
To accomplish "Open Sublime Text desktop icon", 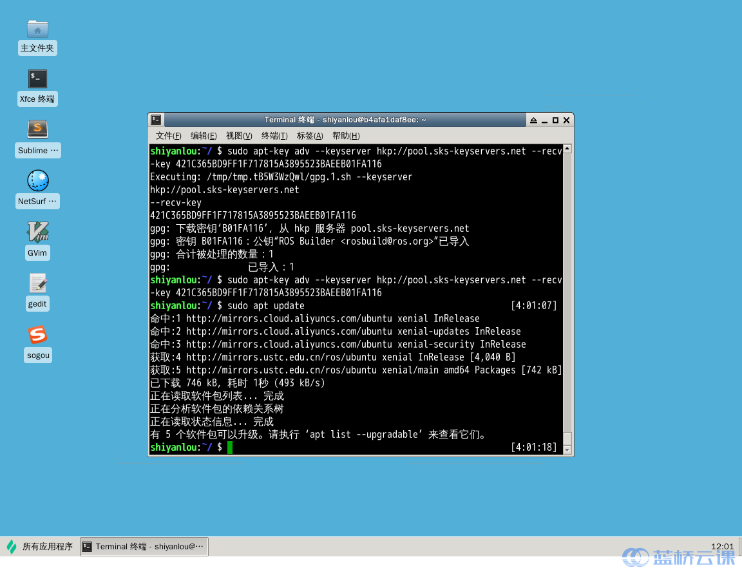I will click(x=37, y=130).
